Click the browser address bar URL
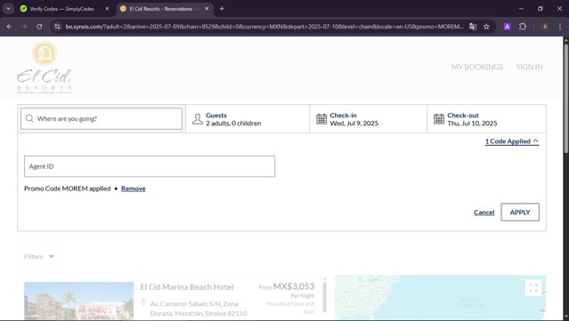569x321 pixels. [x=264, y=27]
